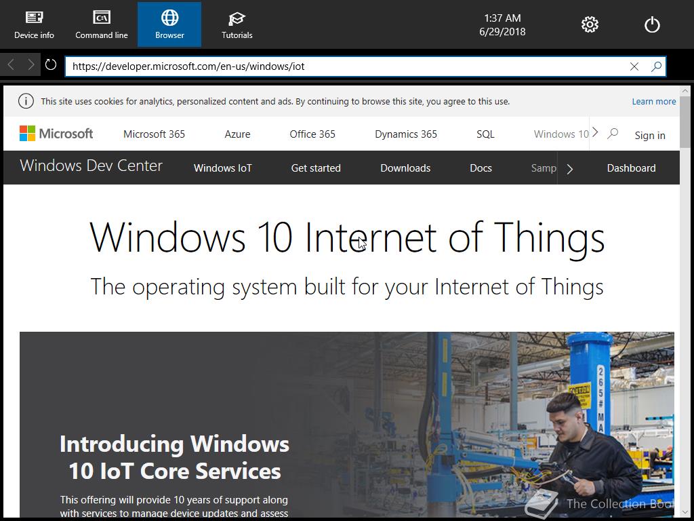Click the Sign in link
This screenshot has height=521, width=694.
pos(650,135)
